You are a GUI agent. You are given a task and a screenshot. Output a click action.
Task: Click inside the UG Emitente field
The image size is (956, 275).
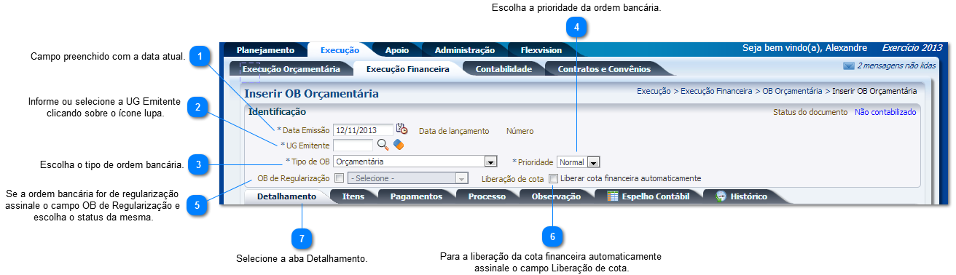tap(353, 146)
